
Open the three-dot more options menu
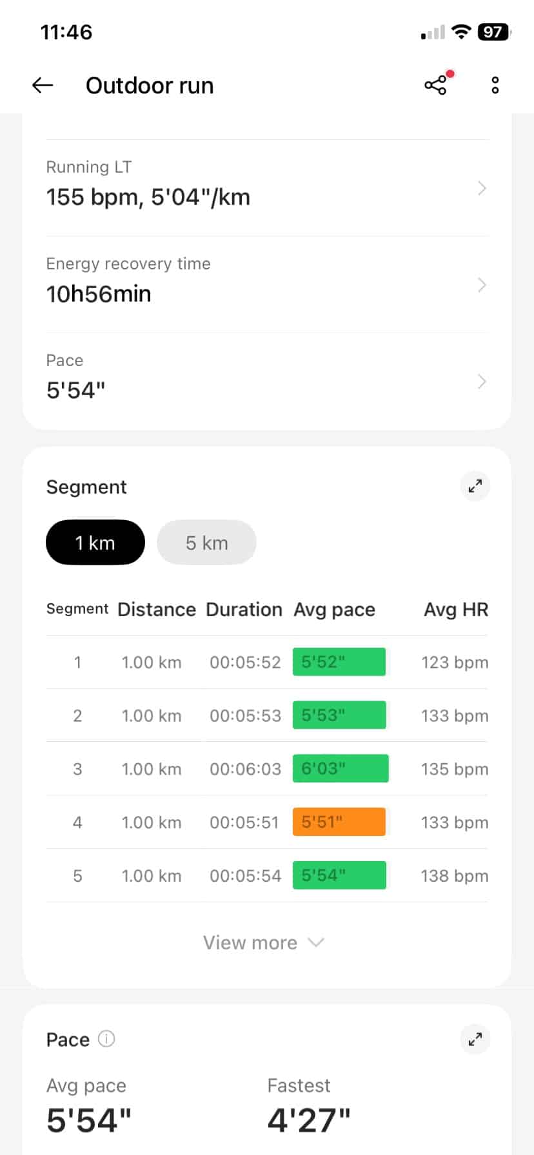click(495, 85)
